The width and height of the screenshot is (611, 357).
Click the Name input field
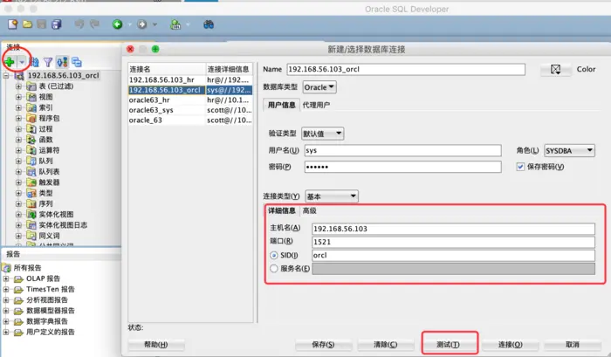click(406, 69)
